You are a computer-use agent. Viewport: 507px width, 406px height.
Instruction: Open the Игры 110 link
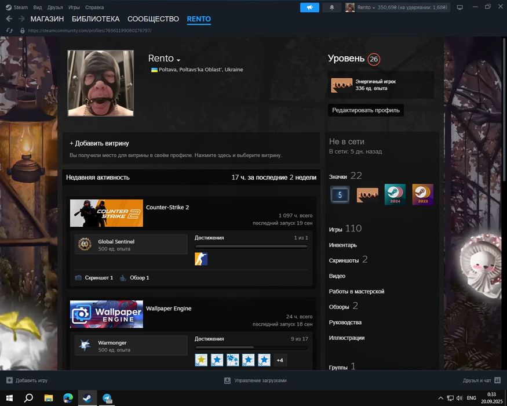tap(345, 229)
